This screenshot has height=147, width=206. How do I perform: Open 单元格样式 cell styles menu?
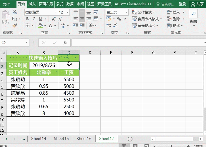click(x=145, y=26)
